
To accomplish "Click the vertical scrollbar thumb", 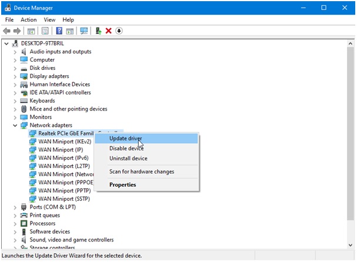I will (351, 133).
